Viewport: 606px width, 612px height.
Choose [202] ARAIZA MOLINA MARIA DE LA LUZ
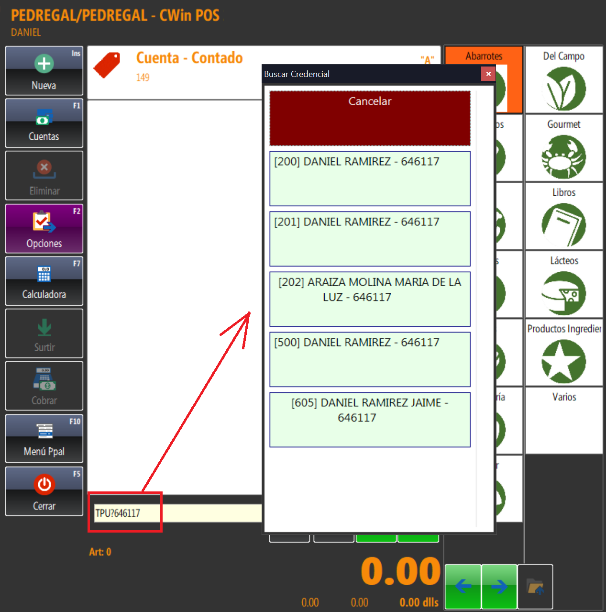click(370, 299)
